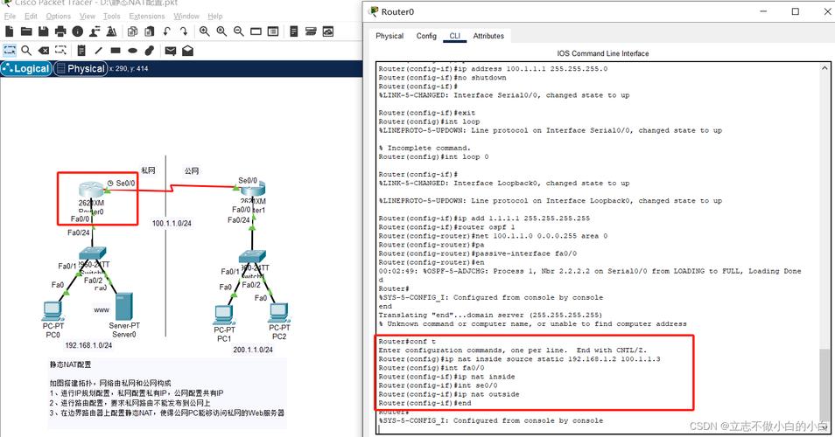
Task: Select the switch below Router0
Action: pos(92,253)
